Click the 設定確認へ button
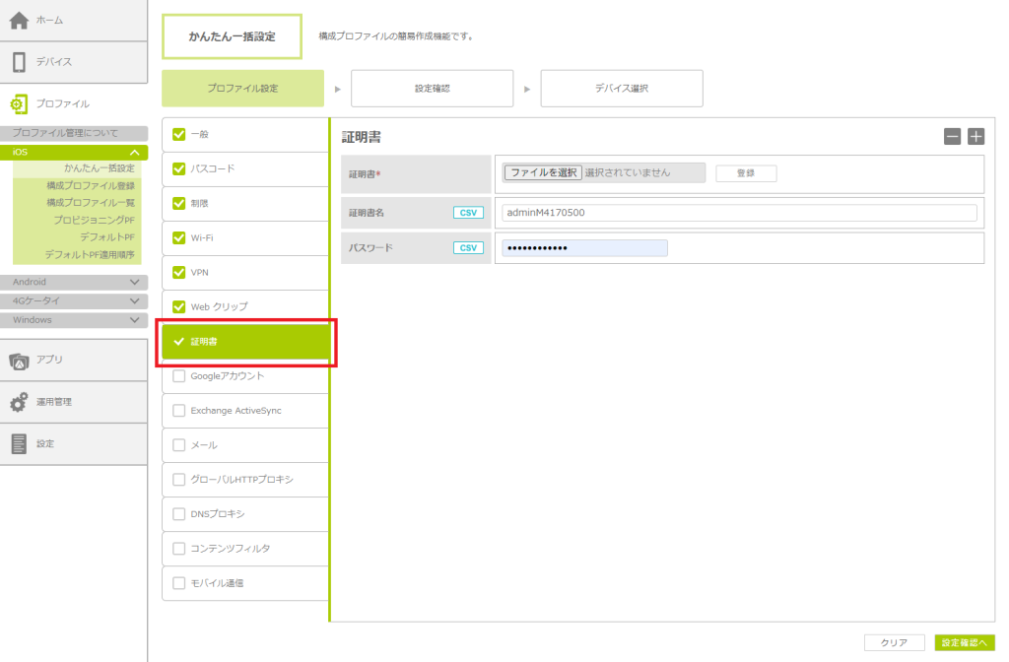This screenshot has width=1009, height=662. pyautogui.click(x=964, y=642)
